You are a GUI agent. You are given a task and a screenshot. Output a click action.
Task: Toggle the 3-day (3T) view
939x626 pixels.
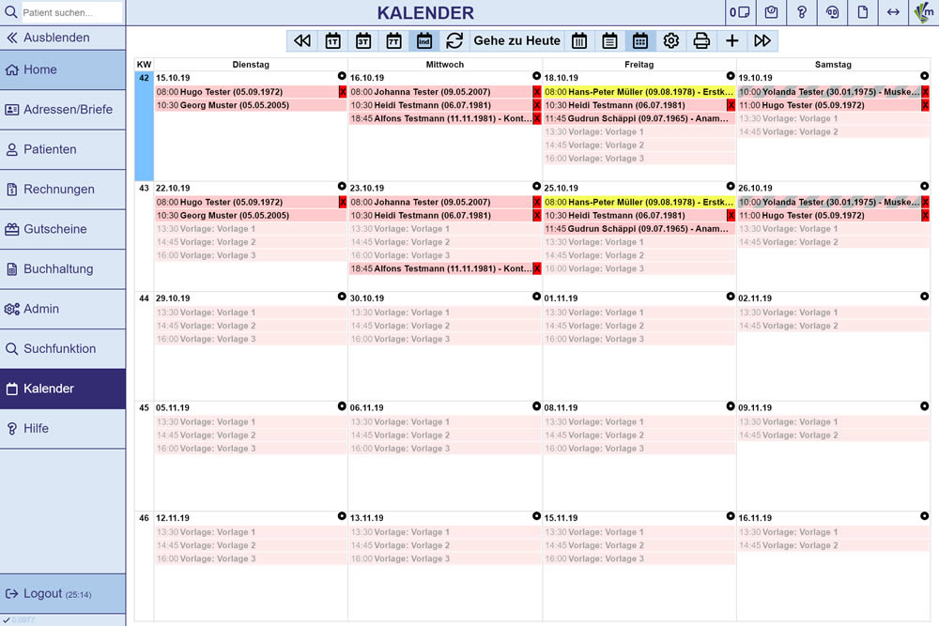point(362,40)
